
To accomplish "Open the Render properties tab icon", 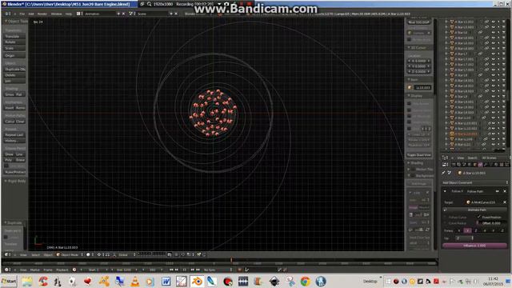I will [x=454, y=165].
